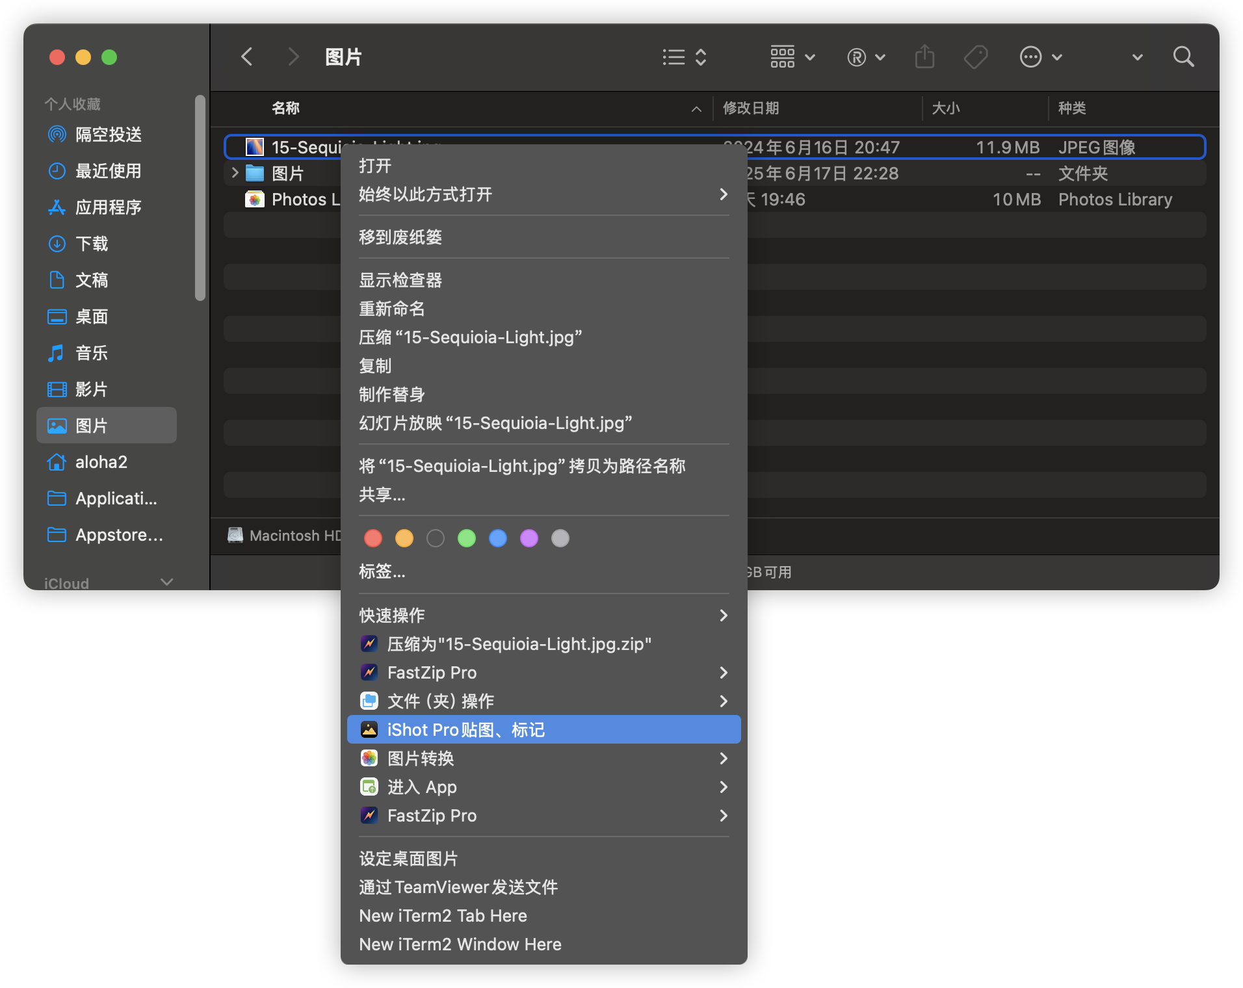
Task: Open the grouping options dropdown
Action: click(792, 57)
